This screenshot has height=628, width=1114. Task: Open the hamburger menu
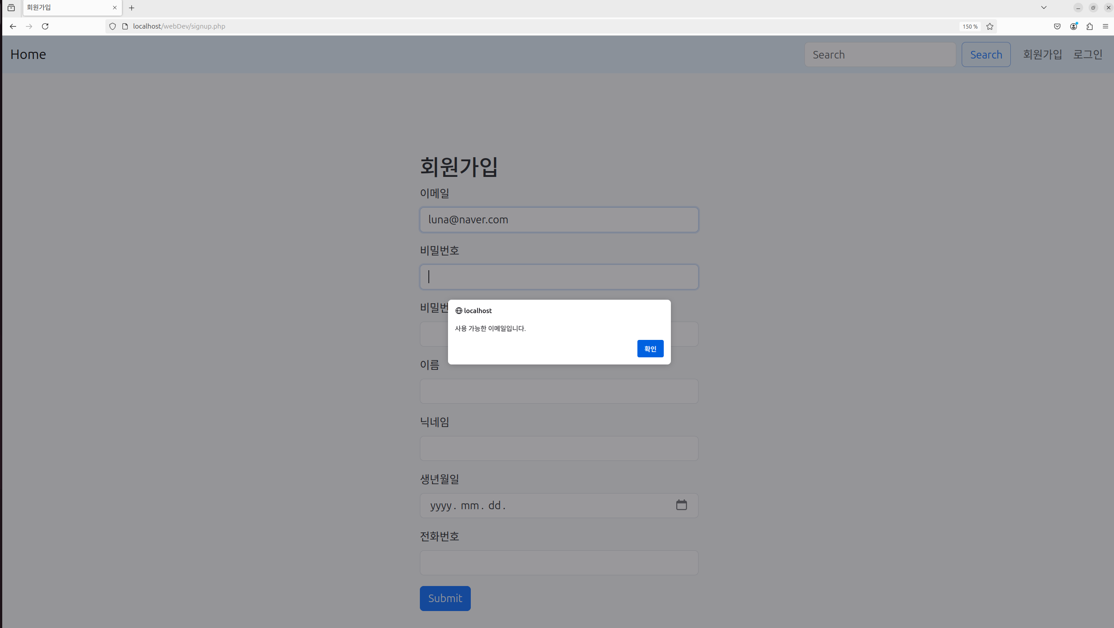point(1107,26)
